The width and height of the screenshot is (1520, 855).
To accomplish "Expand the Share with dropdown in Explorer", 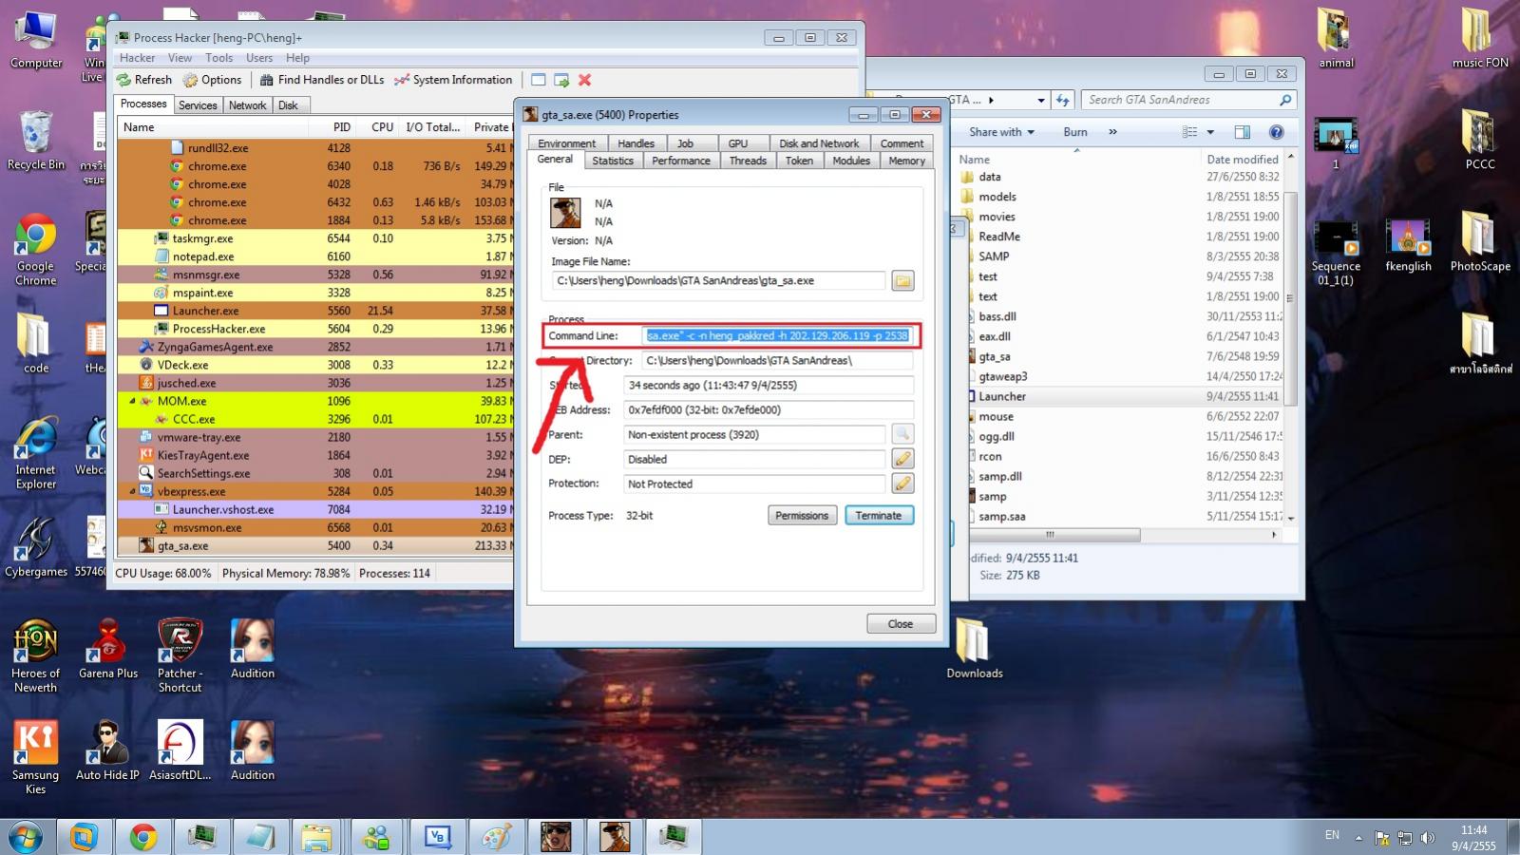I will tap(1001, 132).
